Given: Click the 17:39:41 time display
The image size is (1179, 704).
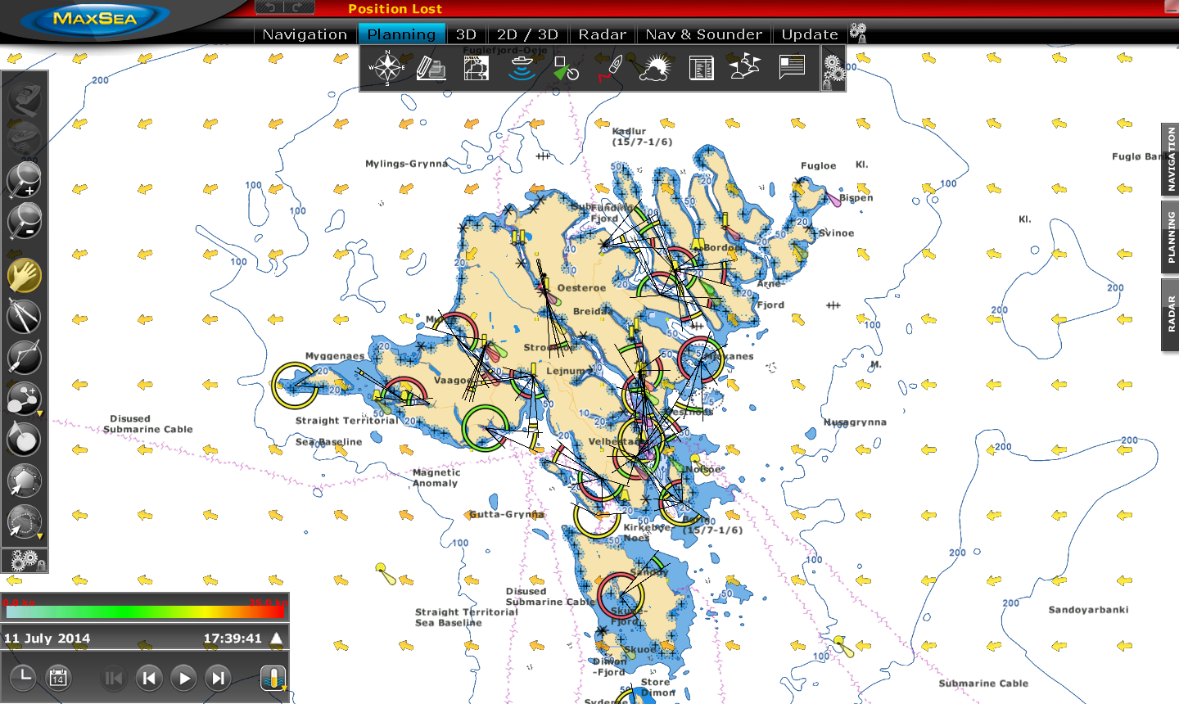Looking at the screenshot, I should click(x=233, y=639).
